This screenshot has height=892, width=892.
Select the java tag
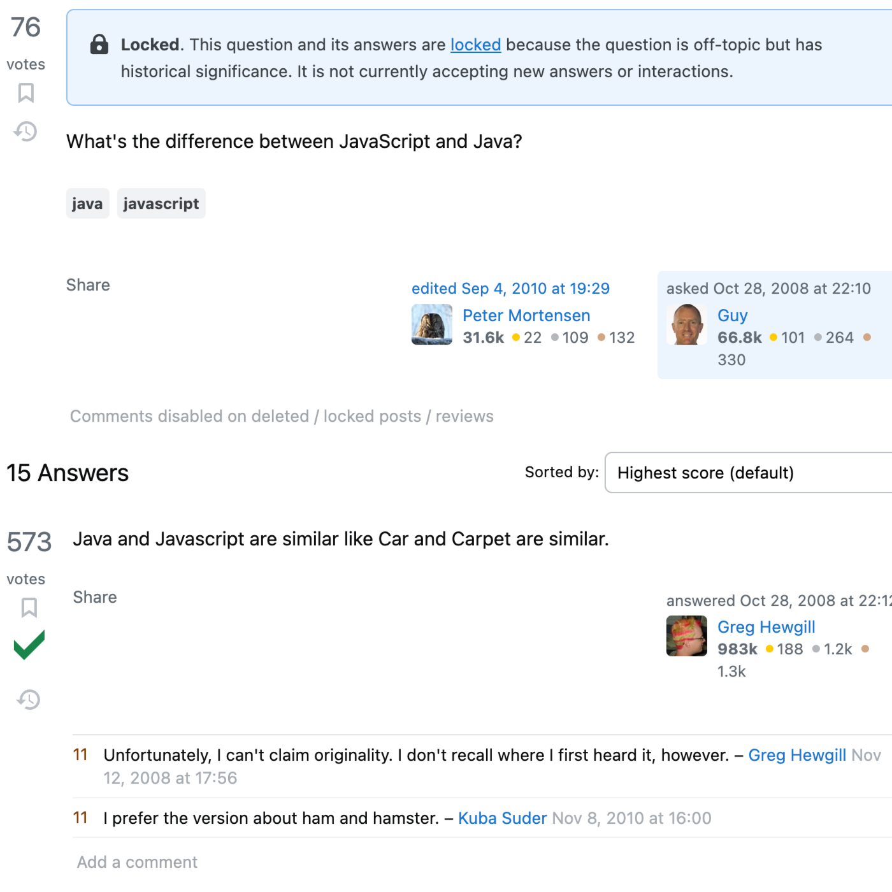[x=87, y=204]
